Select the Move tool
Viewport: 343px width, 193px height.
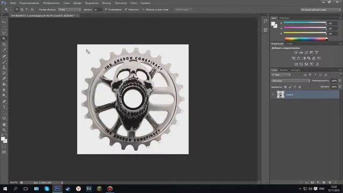point(4,22)
